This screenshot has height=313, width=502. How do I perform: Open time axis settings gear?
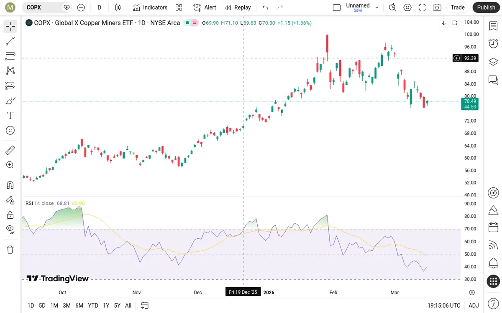(472, 292)
